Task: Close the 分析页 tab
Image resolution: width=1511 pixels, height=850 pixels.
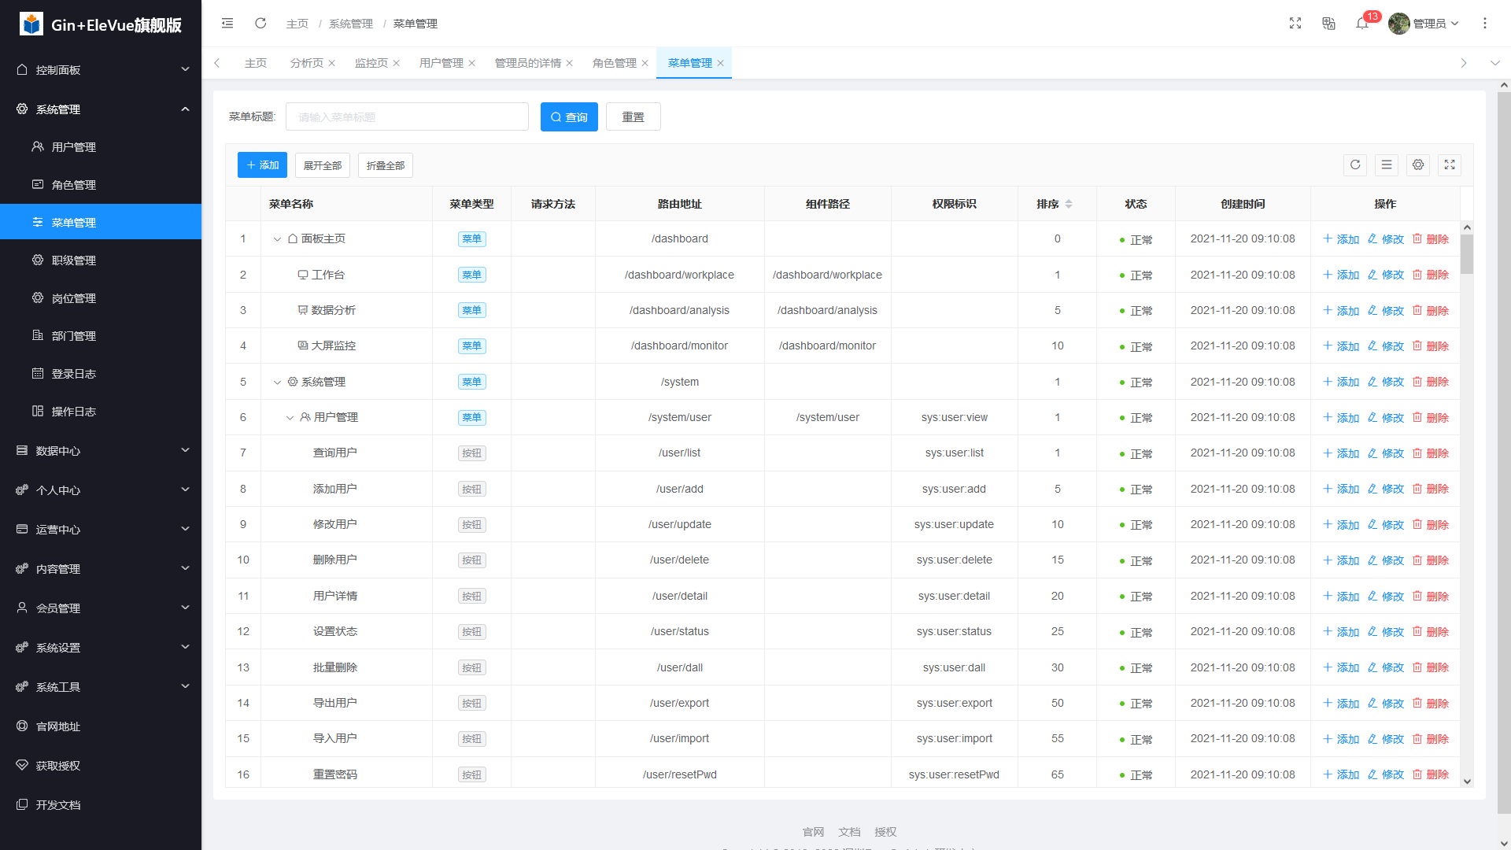Action: [332, 64]
